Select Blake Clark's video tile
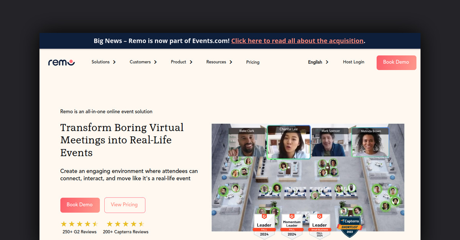 coord(246,142)
